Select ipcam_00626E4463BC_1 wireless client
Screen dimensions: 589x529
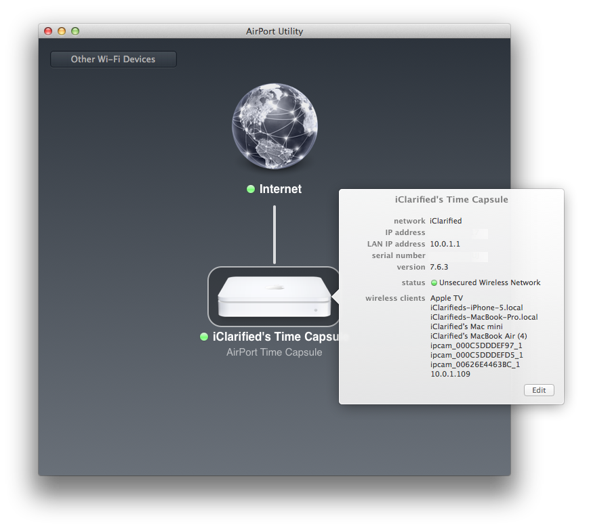(x=475, y=364)
